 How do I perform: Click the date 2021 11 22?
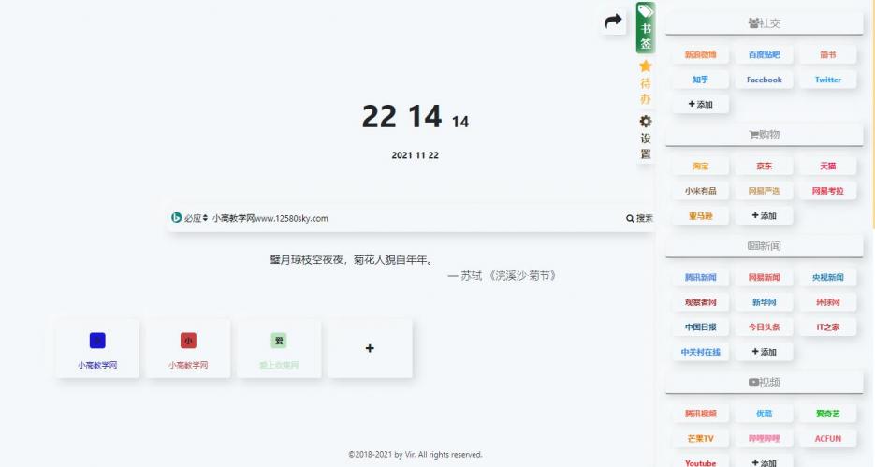(x=416, y=155)
